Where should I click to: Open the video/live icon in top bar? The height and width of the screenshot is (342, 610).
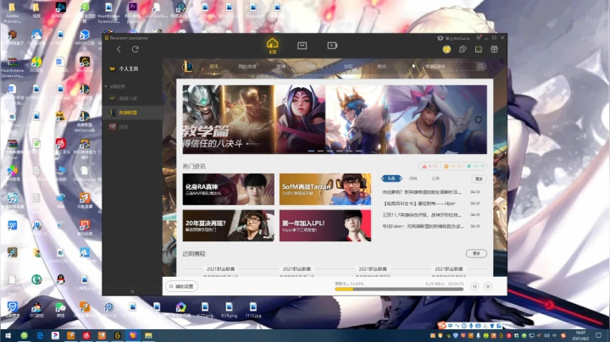tap(332, 46)
